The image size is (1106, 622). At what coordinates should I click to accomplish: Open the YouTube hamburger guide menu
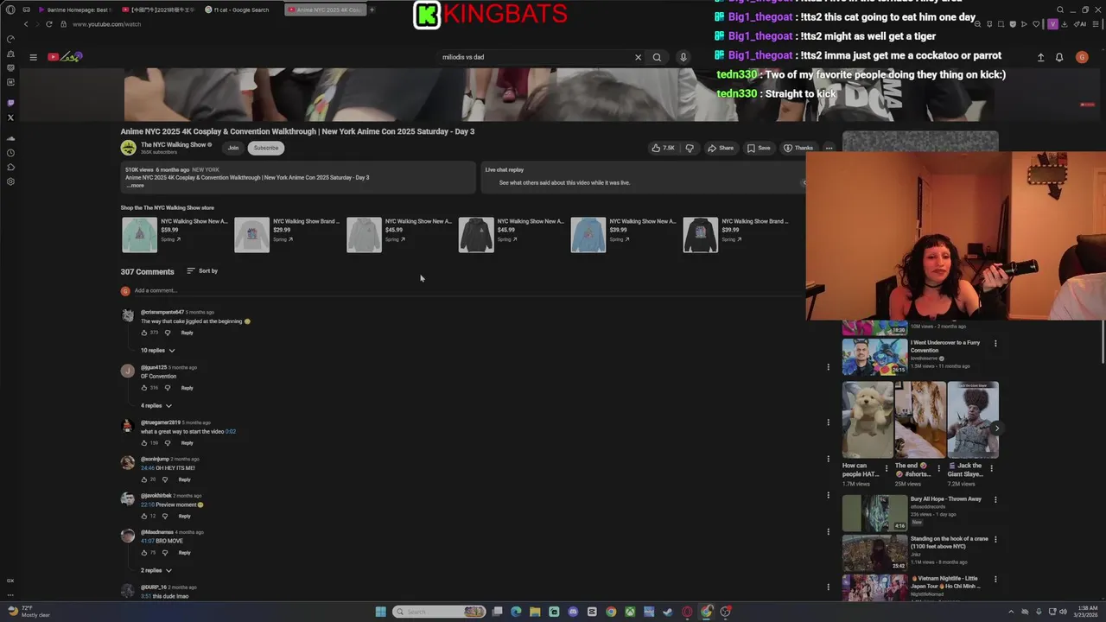(x=33, y=57)
